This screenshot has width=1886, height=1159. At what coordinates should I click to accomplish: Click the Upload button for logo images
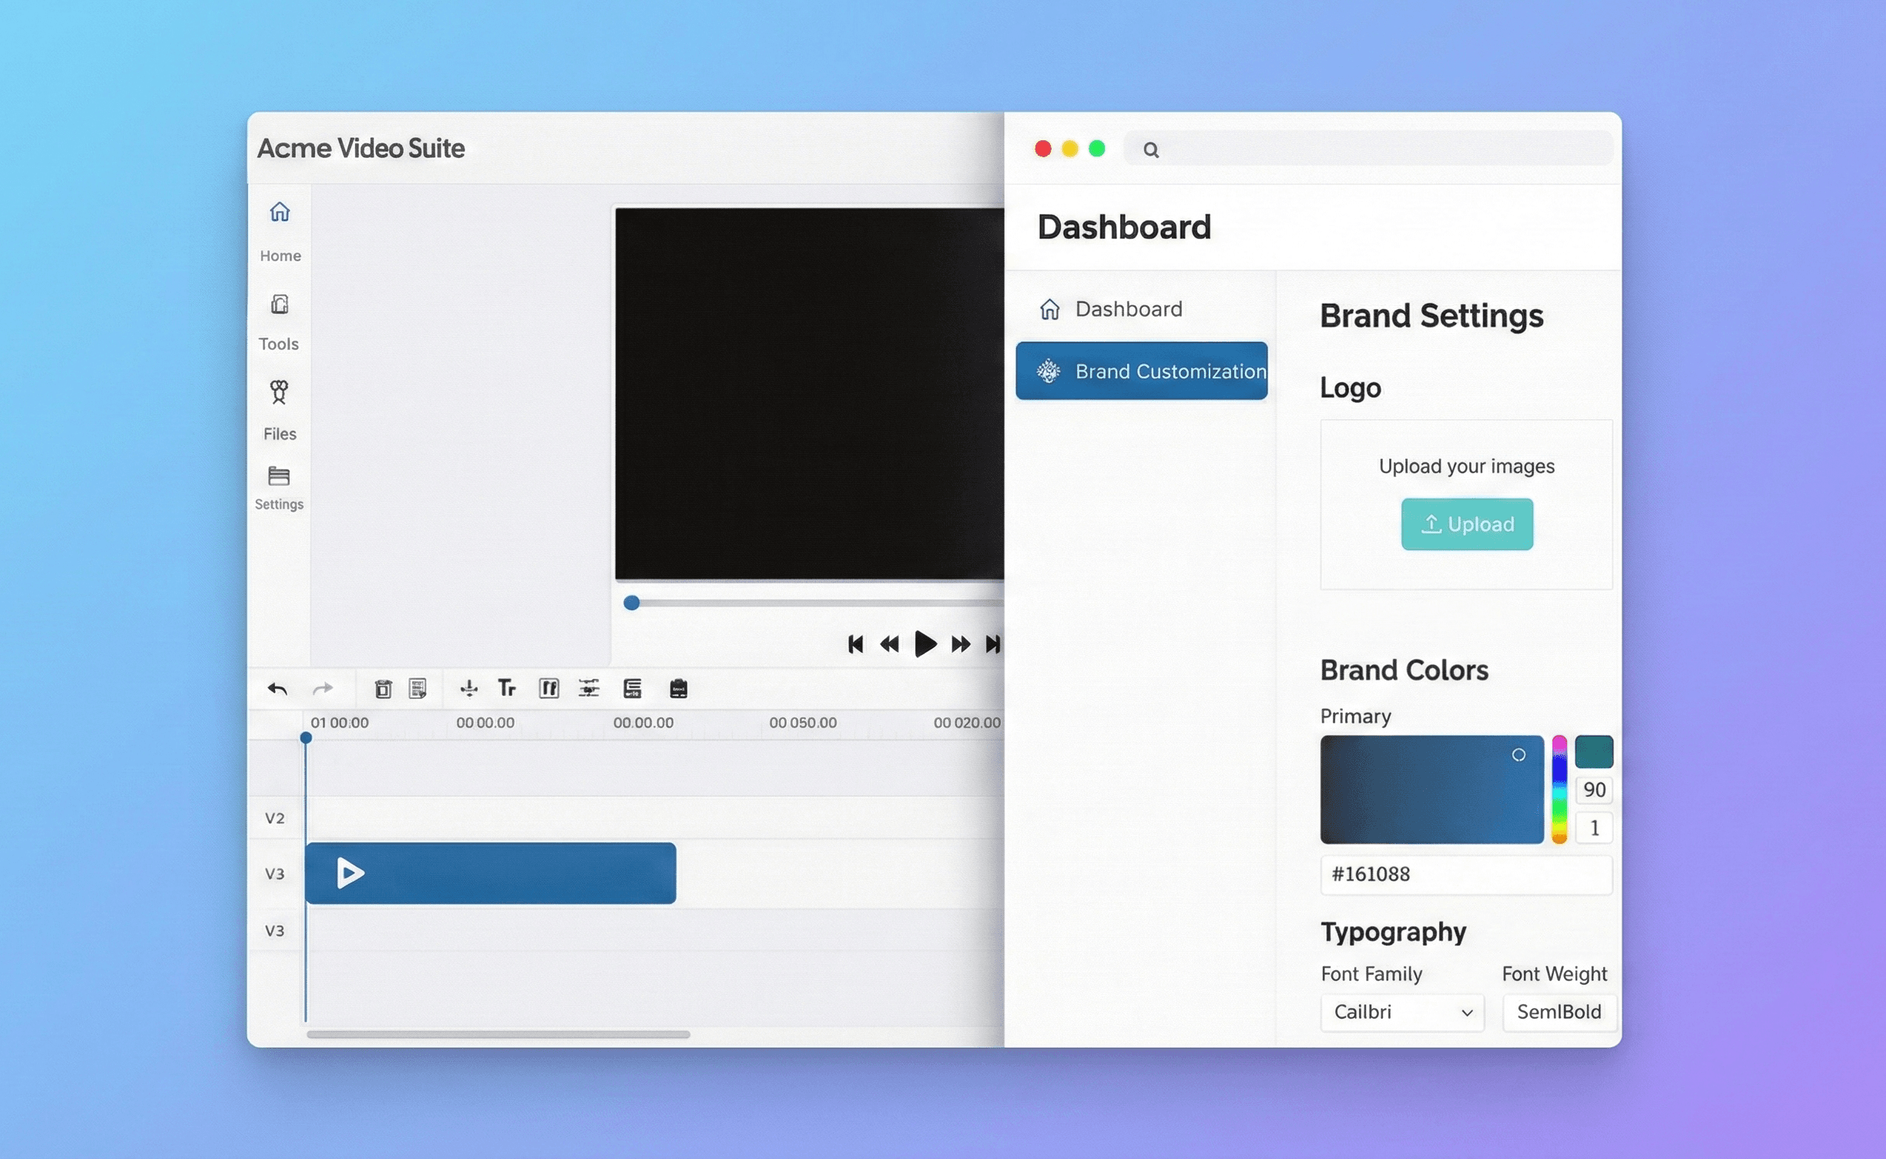1466,524
